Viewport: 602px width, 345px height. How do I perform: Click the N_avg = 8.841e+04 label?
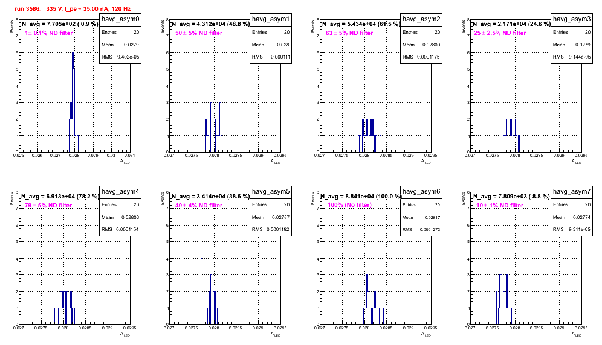click(x=360, y=196)
